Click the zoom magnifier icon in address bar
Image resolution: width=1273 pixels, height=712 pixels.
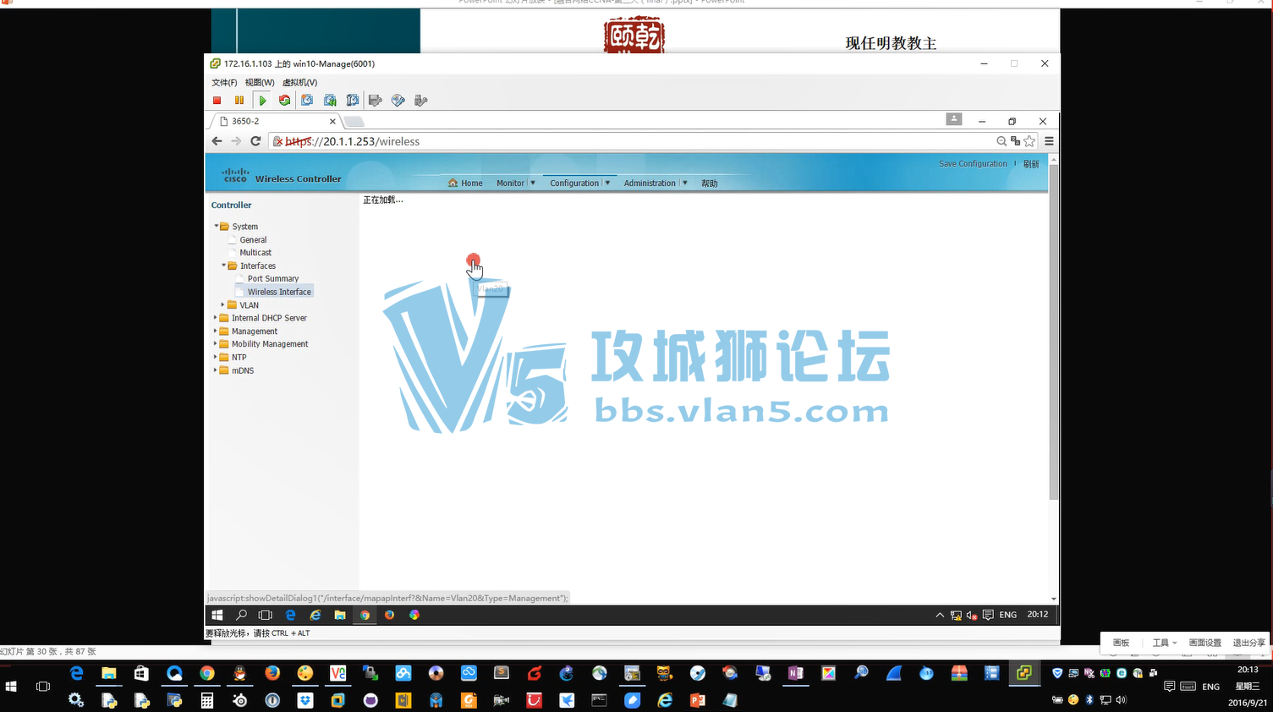click(1001, 141)
